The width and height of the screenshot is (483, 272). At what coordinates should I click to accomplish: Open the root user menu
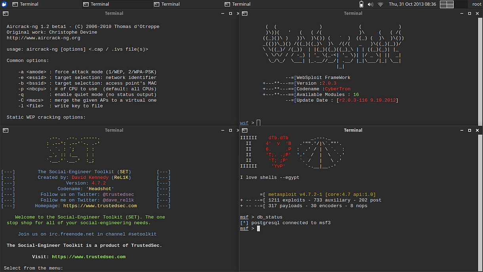click(477, 4)
